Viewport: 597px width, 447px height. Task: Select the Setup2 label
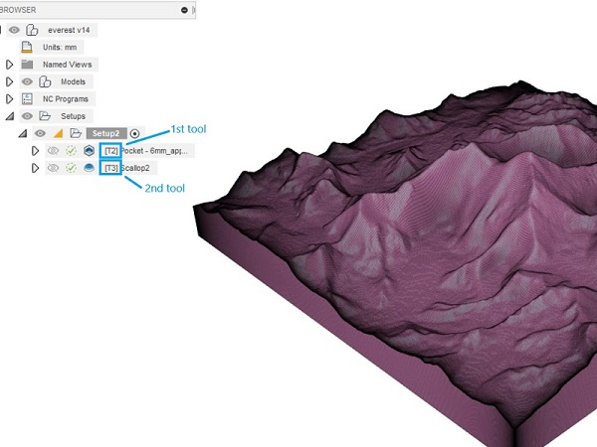tap(106, 133)
